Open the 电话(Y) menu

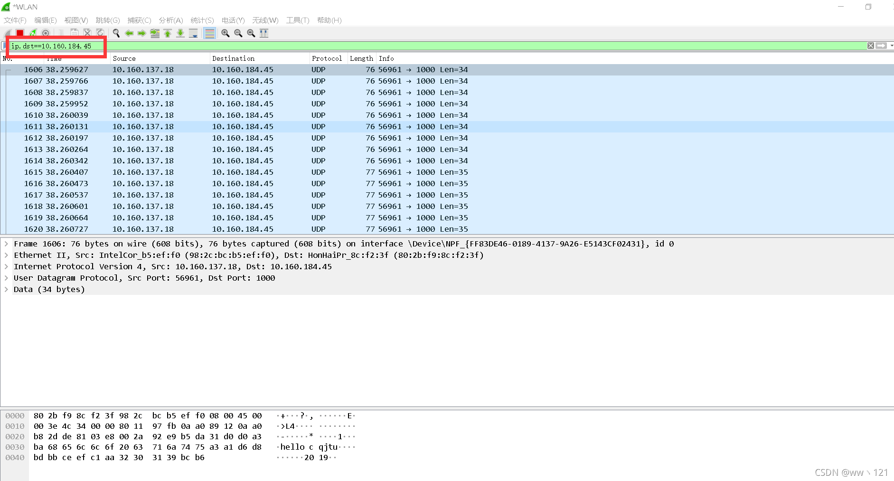click(x=233, y=20)
